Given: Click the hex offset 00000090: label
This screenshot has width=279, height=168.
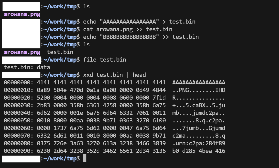Looking at the screenshot, I should [19, 151].
